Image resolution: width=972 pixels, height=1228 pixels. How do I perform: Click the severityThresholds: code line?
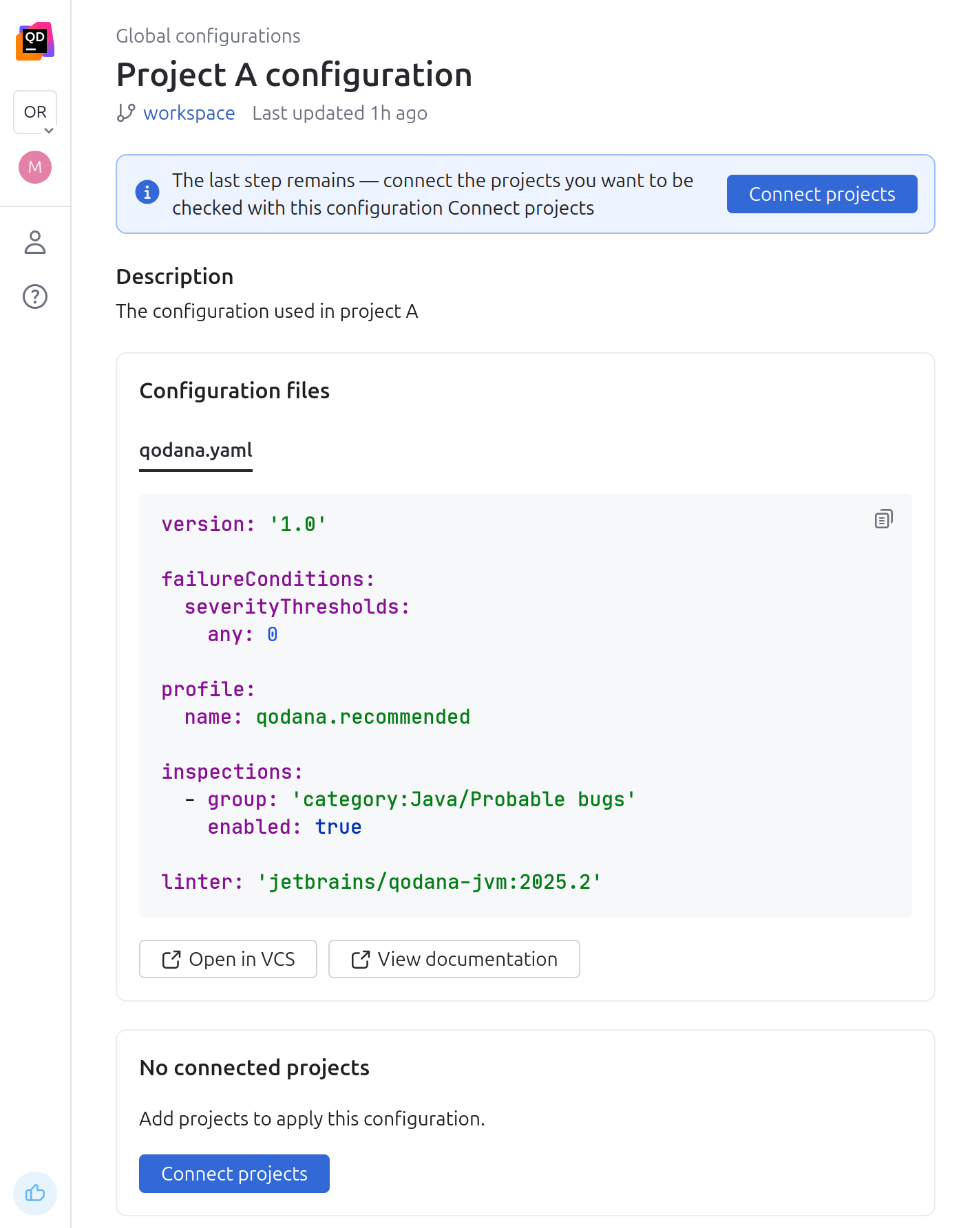click(x=297, y=607)
